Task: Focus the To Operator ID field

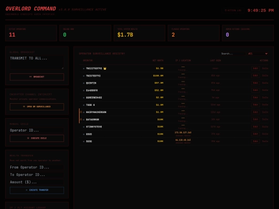Action: coord(37,175)
